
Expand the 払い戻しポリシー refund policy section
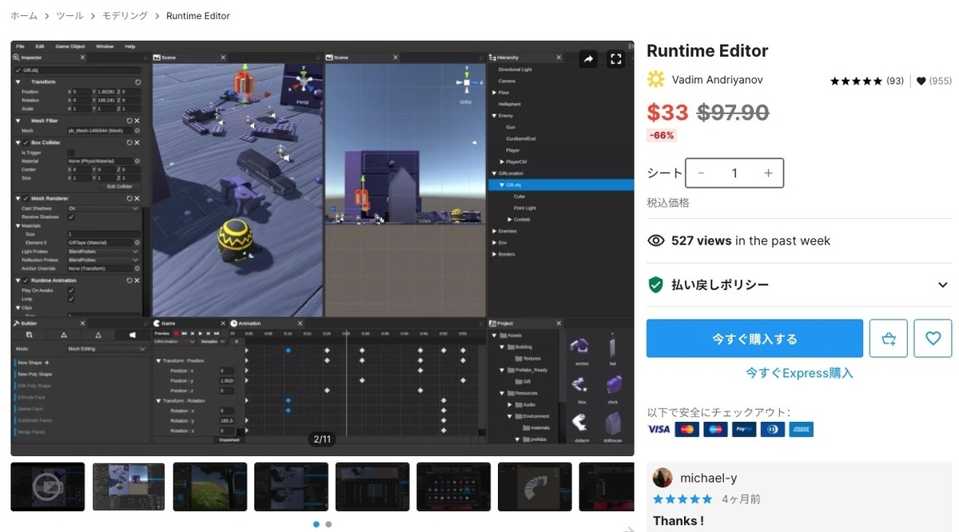tap(799, 284)
